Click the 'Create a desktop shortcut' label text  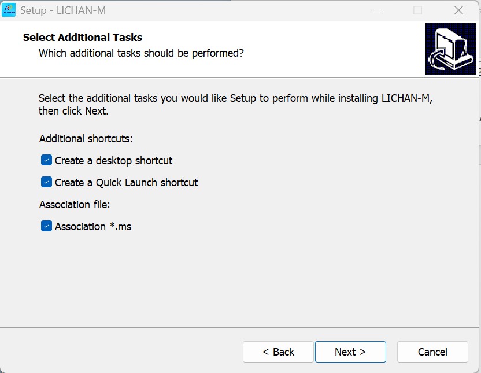tap(113, 160)
